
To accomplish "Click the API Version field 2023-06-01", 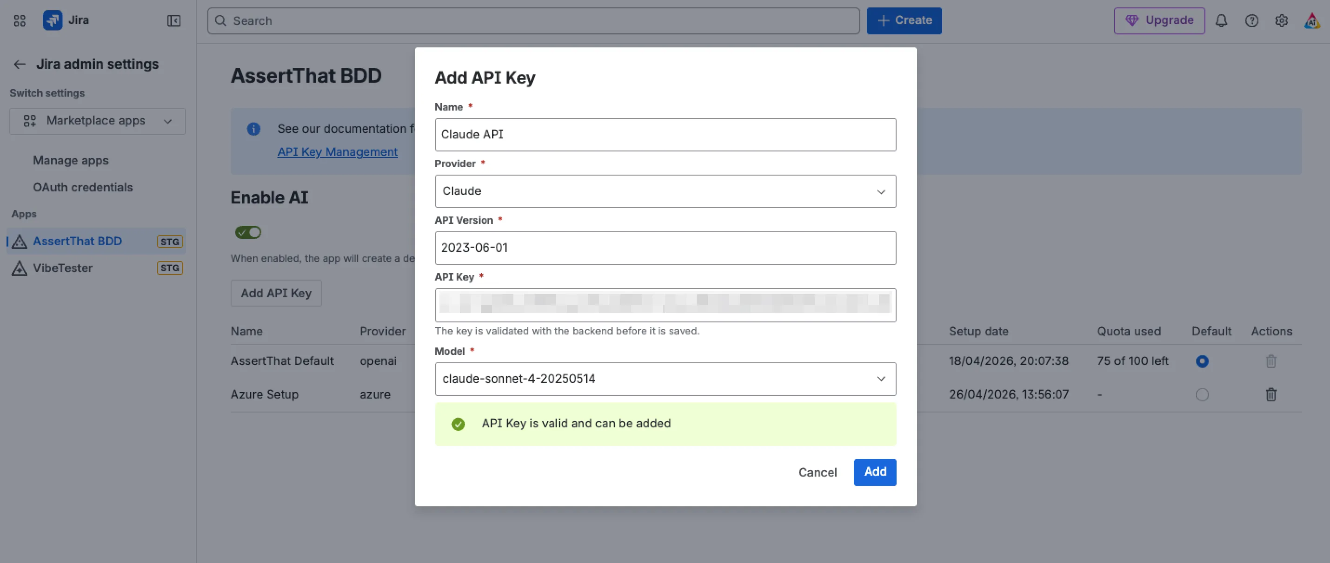I will [x=665, y=248].
